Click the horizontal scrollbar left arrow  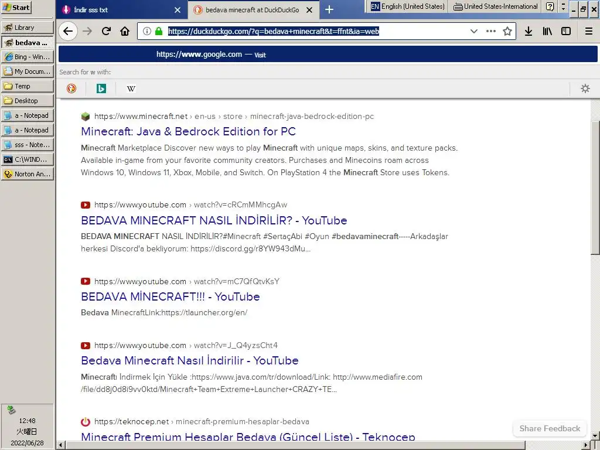[60, 445]
